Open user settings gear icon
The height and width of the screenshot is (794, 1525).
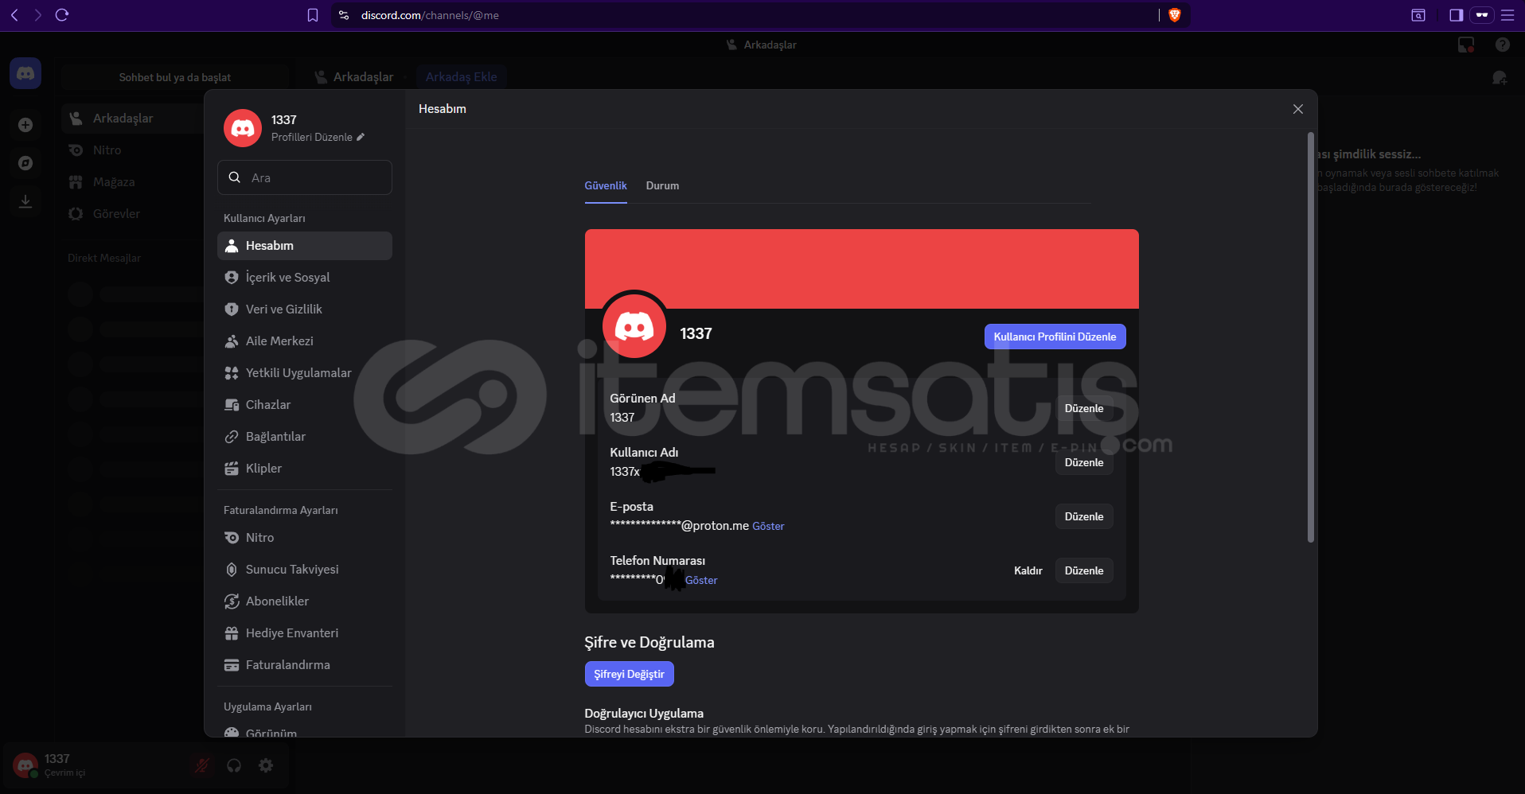266,765
